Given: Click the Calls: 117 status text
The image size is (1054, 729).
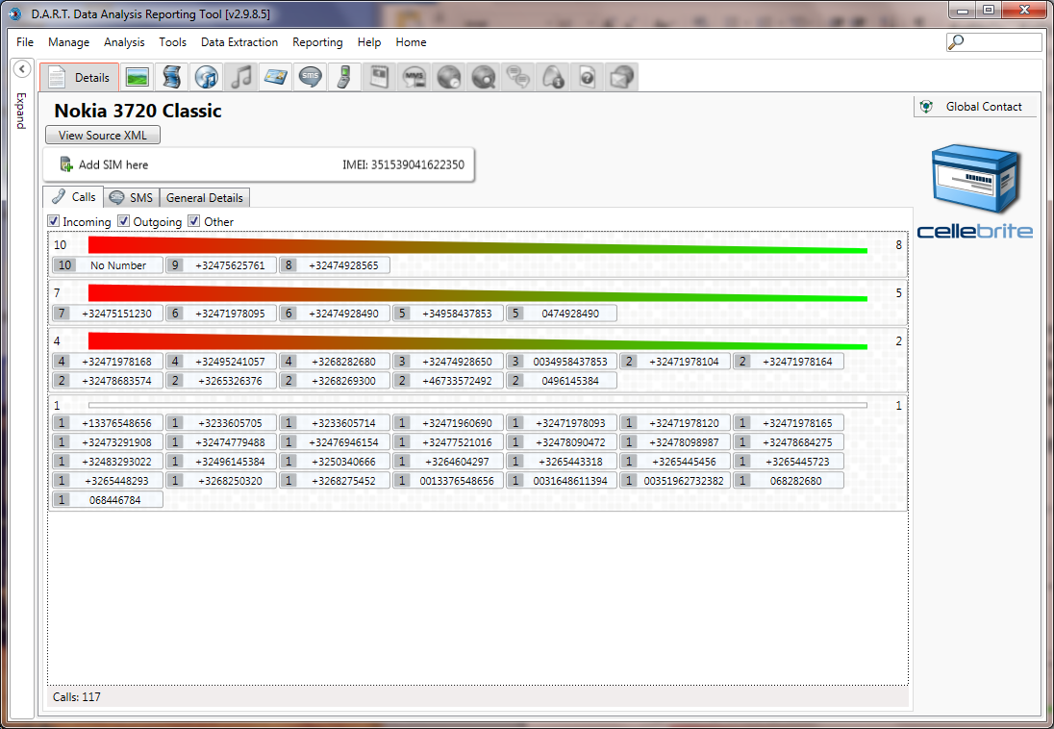Looking at the screenshot, I should [77, 696].
